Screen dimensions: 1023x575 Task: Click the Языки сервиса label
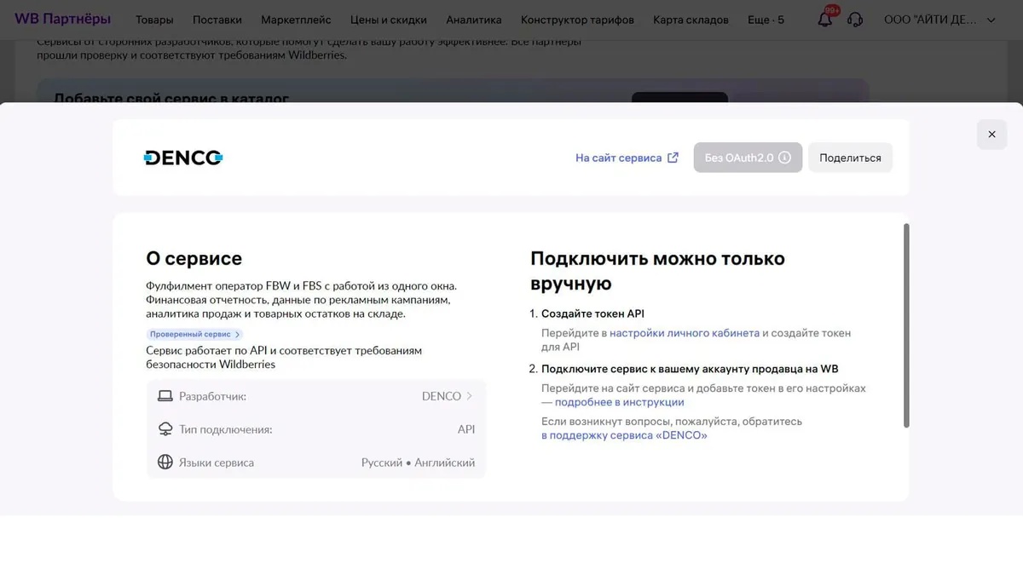(x=217, y=463)
